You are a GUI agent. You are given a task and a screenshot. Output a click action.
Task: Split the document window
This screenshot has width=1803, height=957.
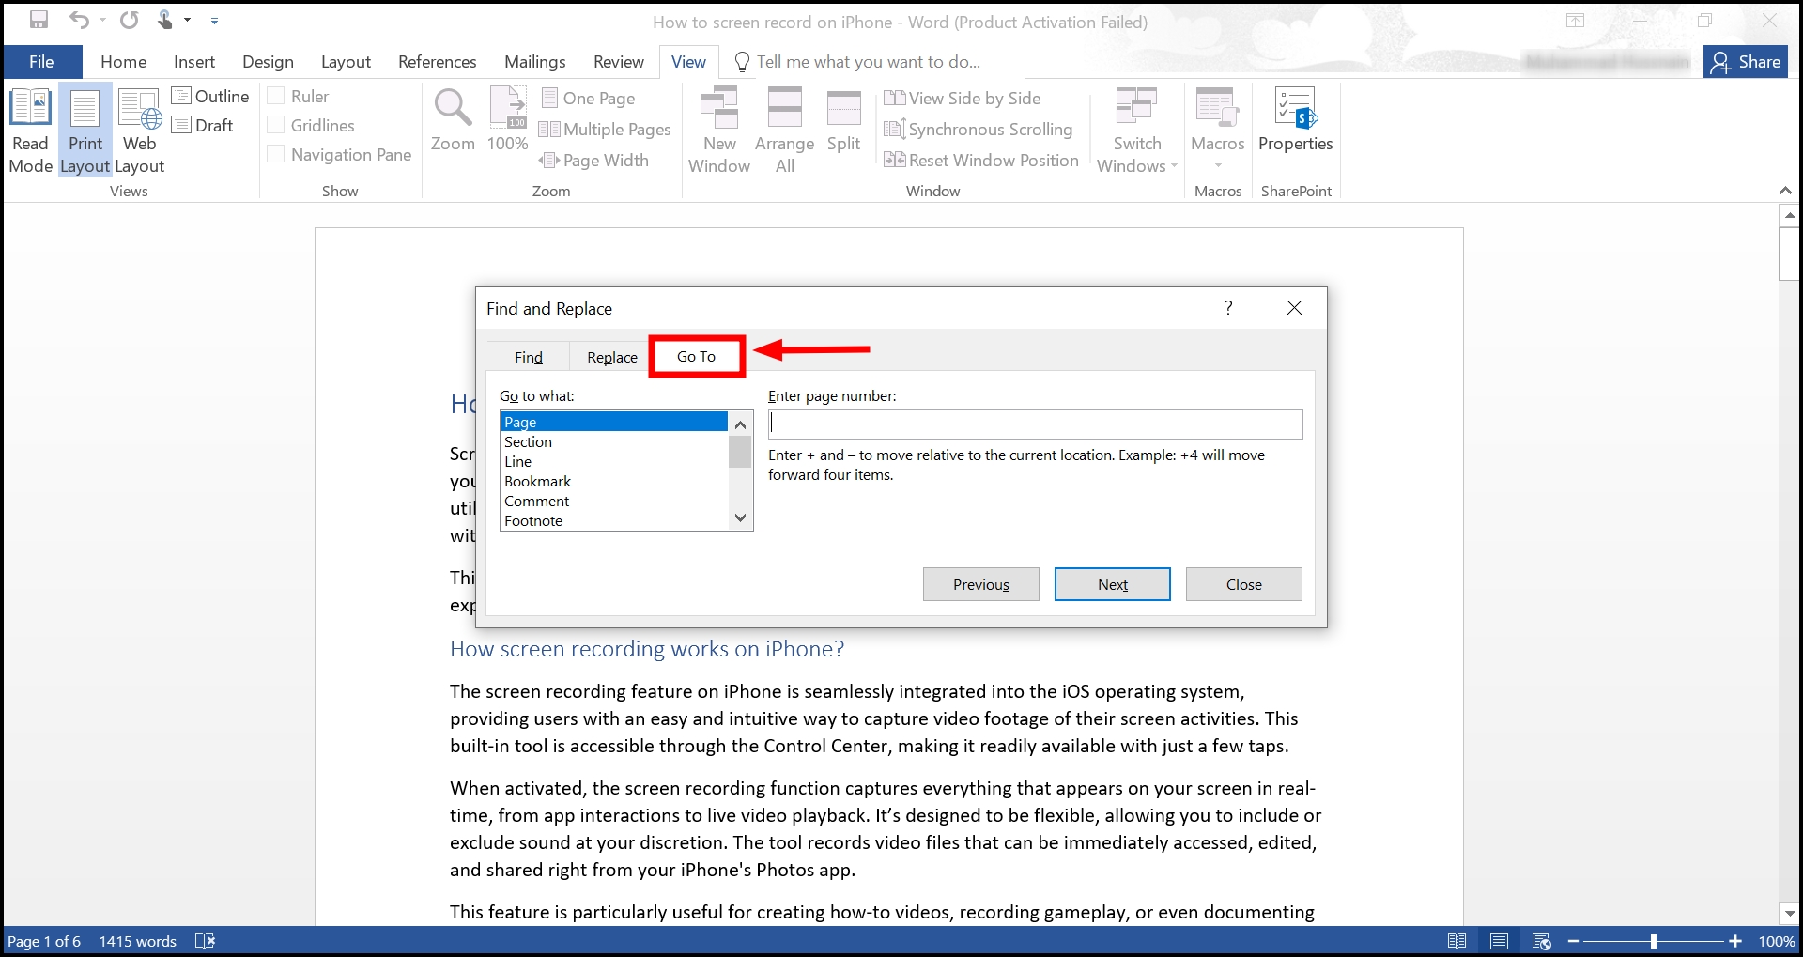(843, 120)
